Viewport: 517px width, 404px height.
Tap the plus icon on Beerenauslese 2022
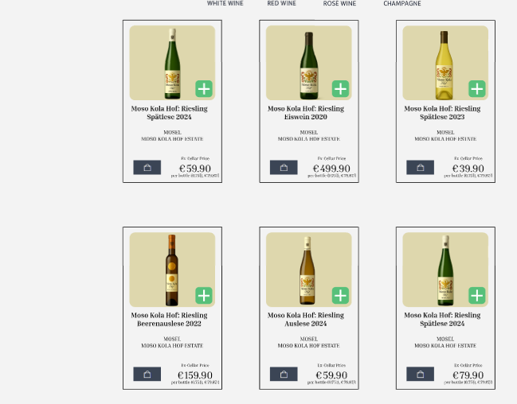tap(204, 296)
